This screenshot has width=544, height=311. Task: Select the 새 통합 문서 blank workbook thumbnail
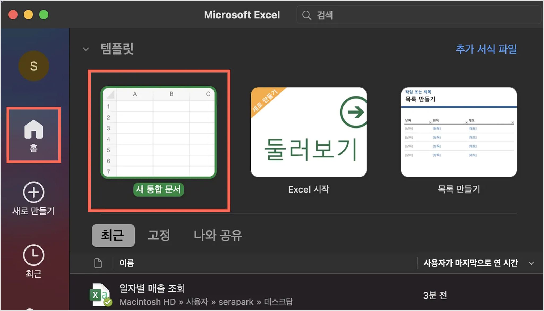[159, 132]
